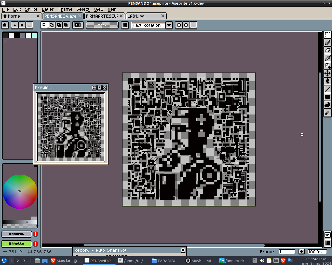
Task: Play animation in Preview window
Action: pyautogui.click(x=99, y=88)
